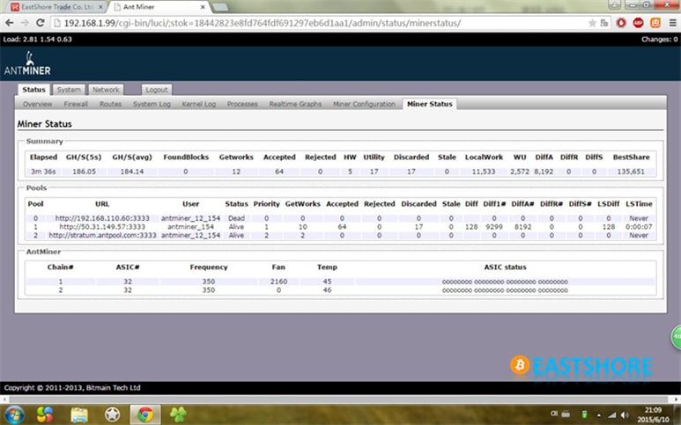Viewport: 681px width, 425px height.
Task: Click the orange extension icon in toolbar
Action: click(x=655, y=23)
